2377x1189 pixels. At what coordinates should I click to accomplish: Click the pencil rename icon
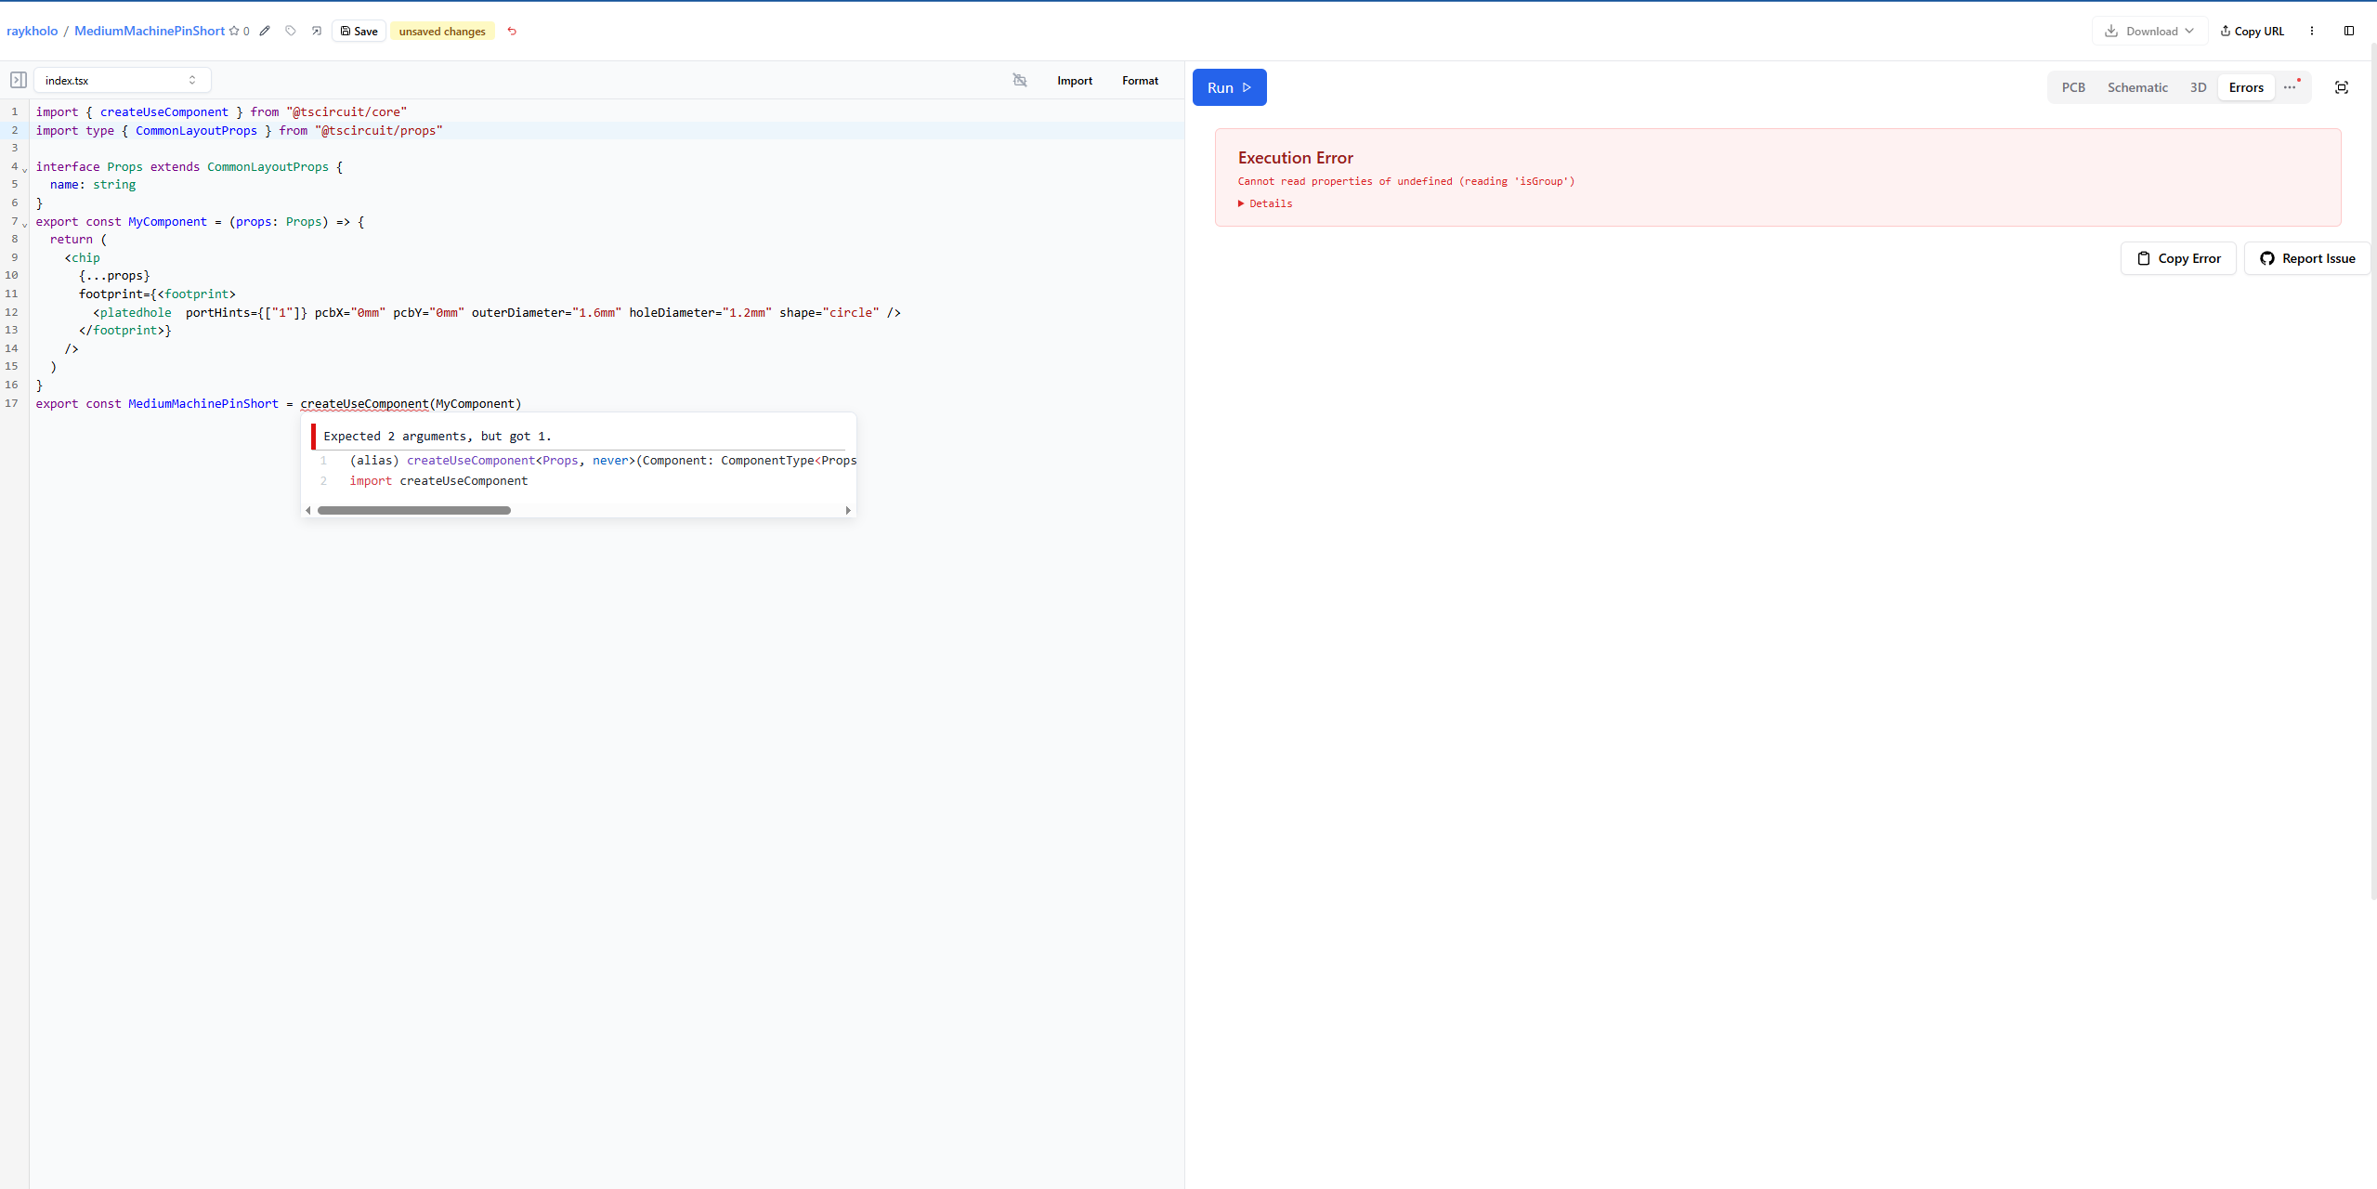pyautogui.click(x=265, y=31)
